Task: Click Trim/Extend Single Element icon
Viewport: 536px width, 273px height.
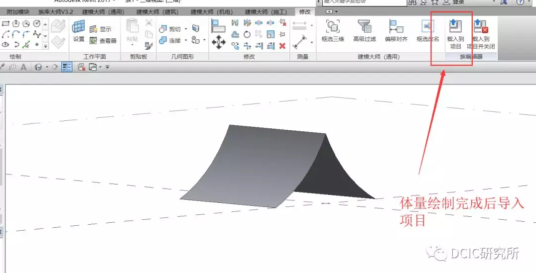Action: tap(259, 46)
